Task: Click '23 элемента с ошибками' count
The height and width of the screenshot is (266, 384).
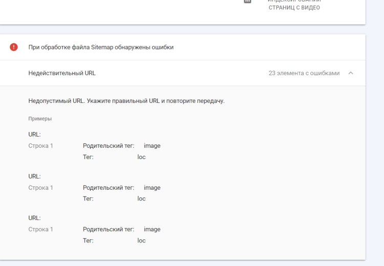Action: 304,73
